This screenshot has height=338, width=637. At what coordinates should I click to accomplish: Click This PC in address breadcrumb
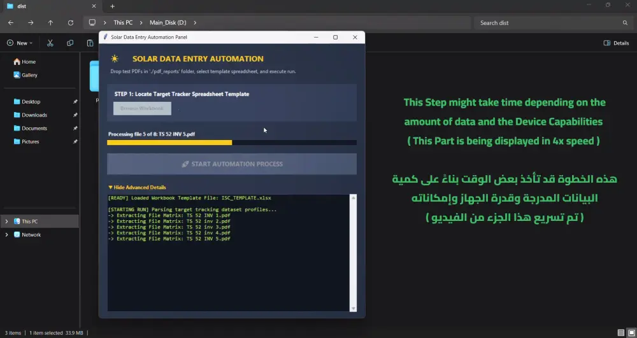[x=123, y=23]
